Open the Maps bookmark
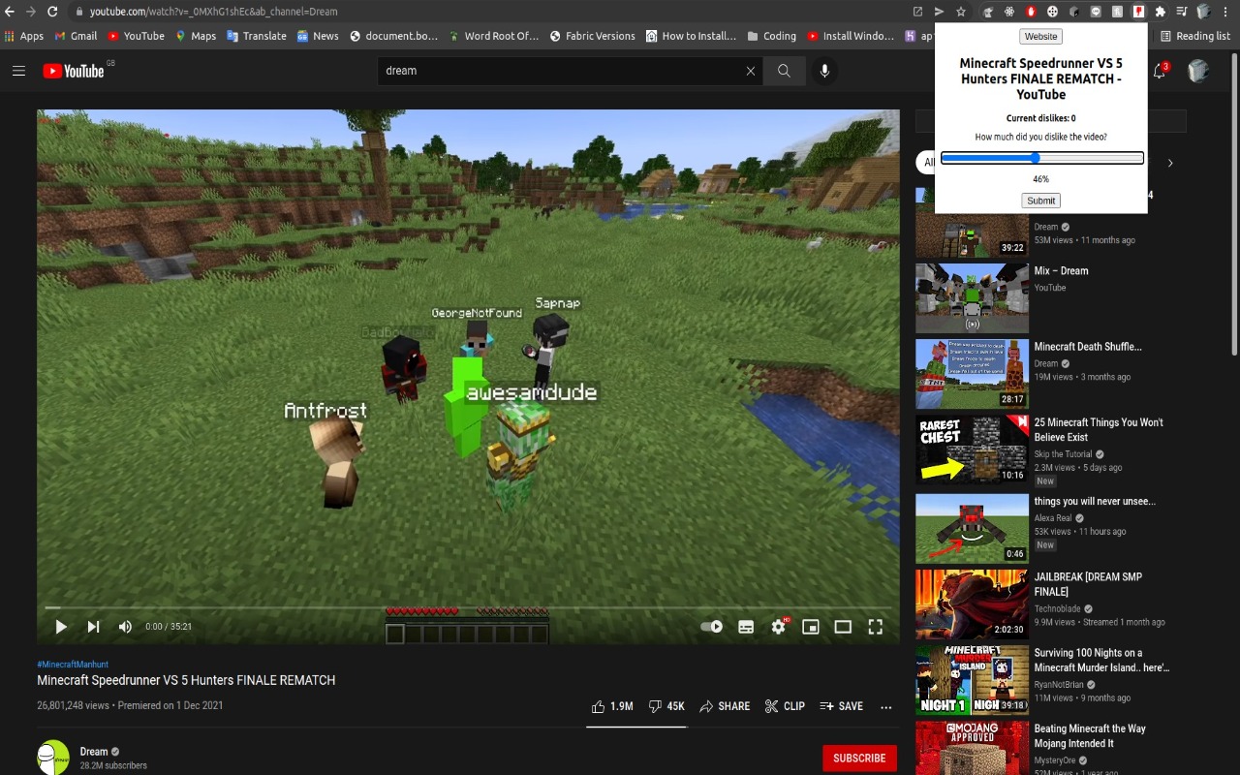Image resolution: width=1240 pixels, height=775 pixels. 196,36
